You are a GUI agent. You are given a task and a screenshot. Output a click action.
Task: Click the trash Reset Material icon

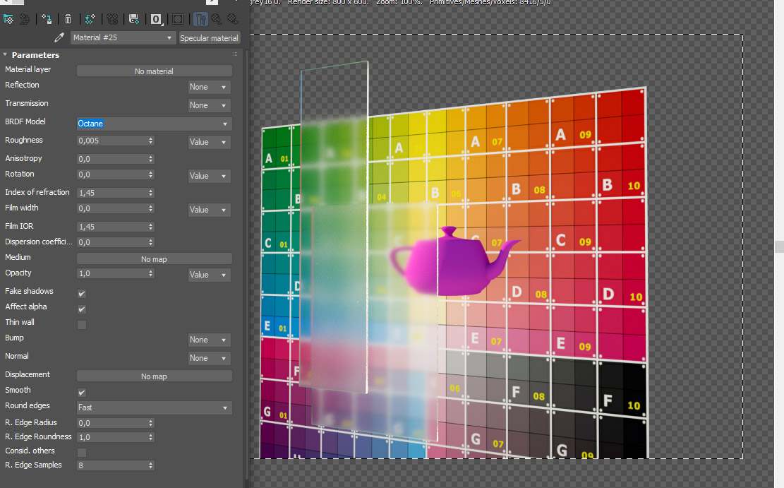coord(68,19)
